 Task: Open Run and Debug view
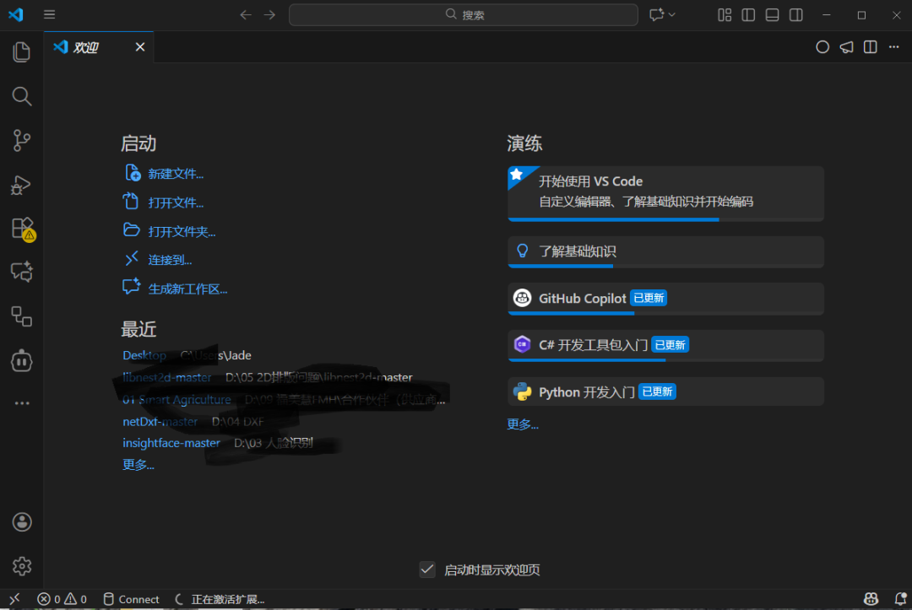click(21, 185)
